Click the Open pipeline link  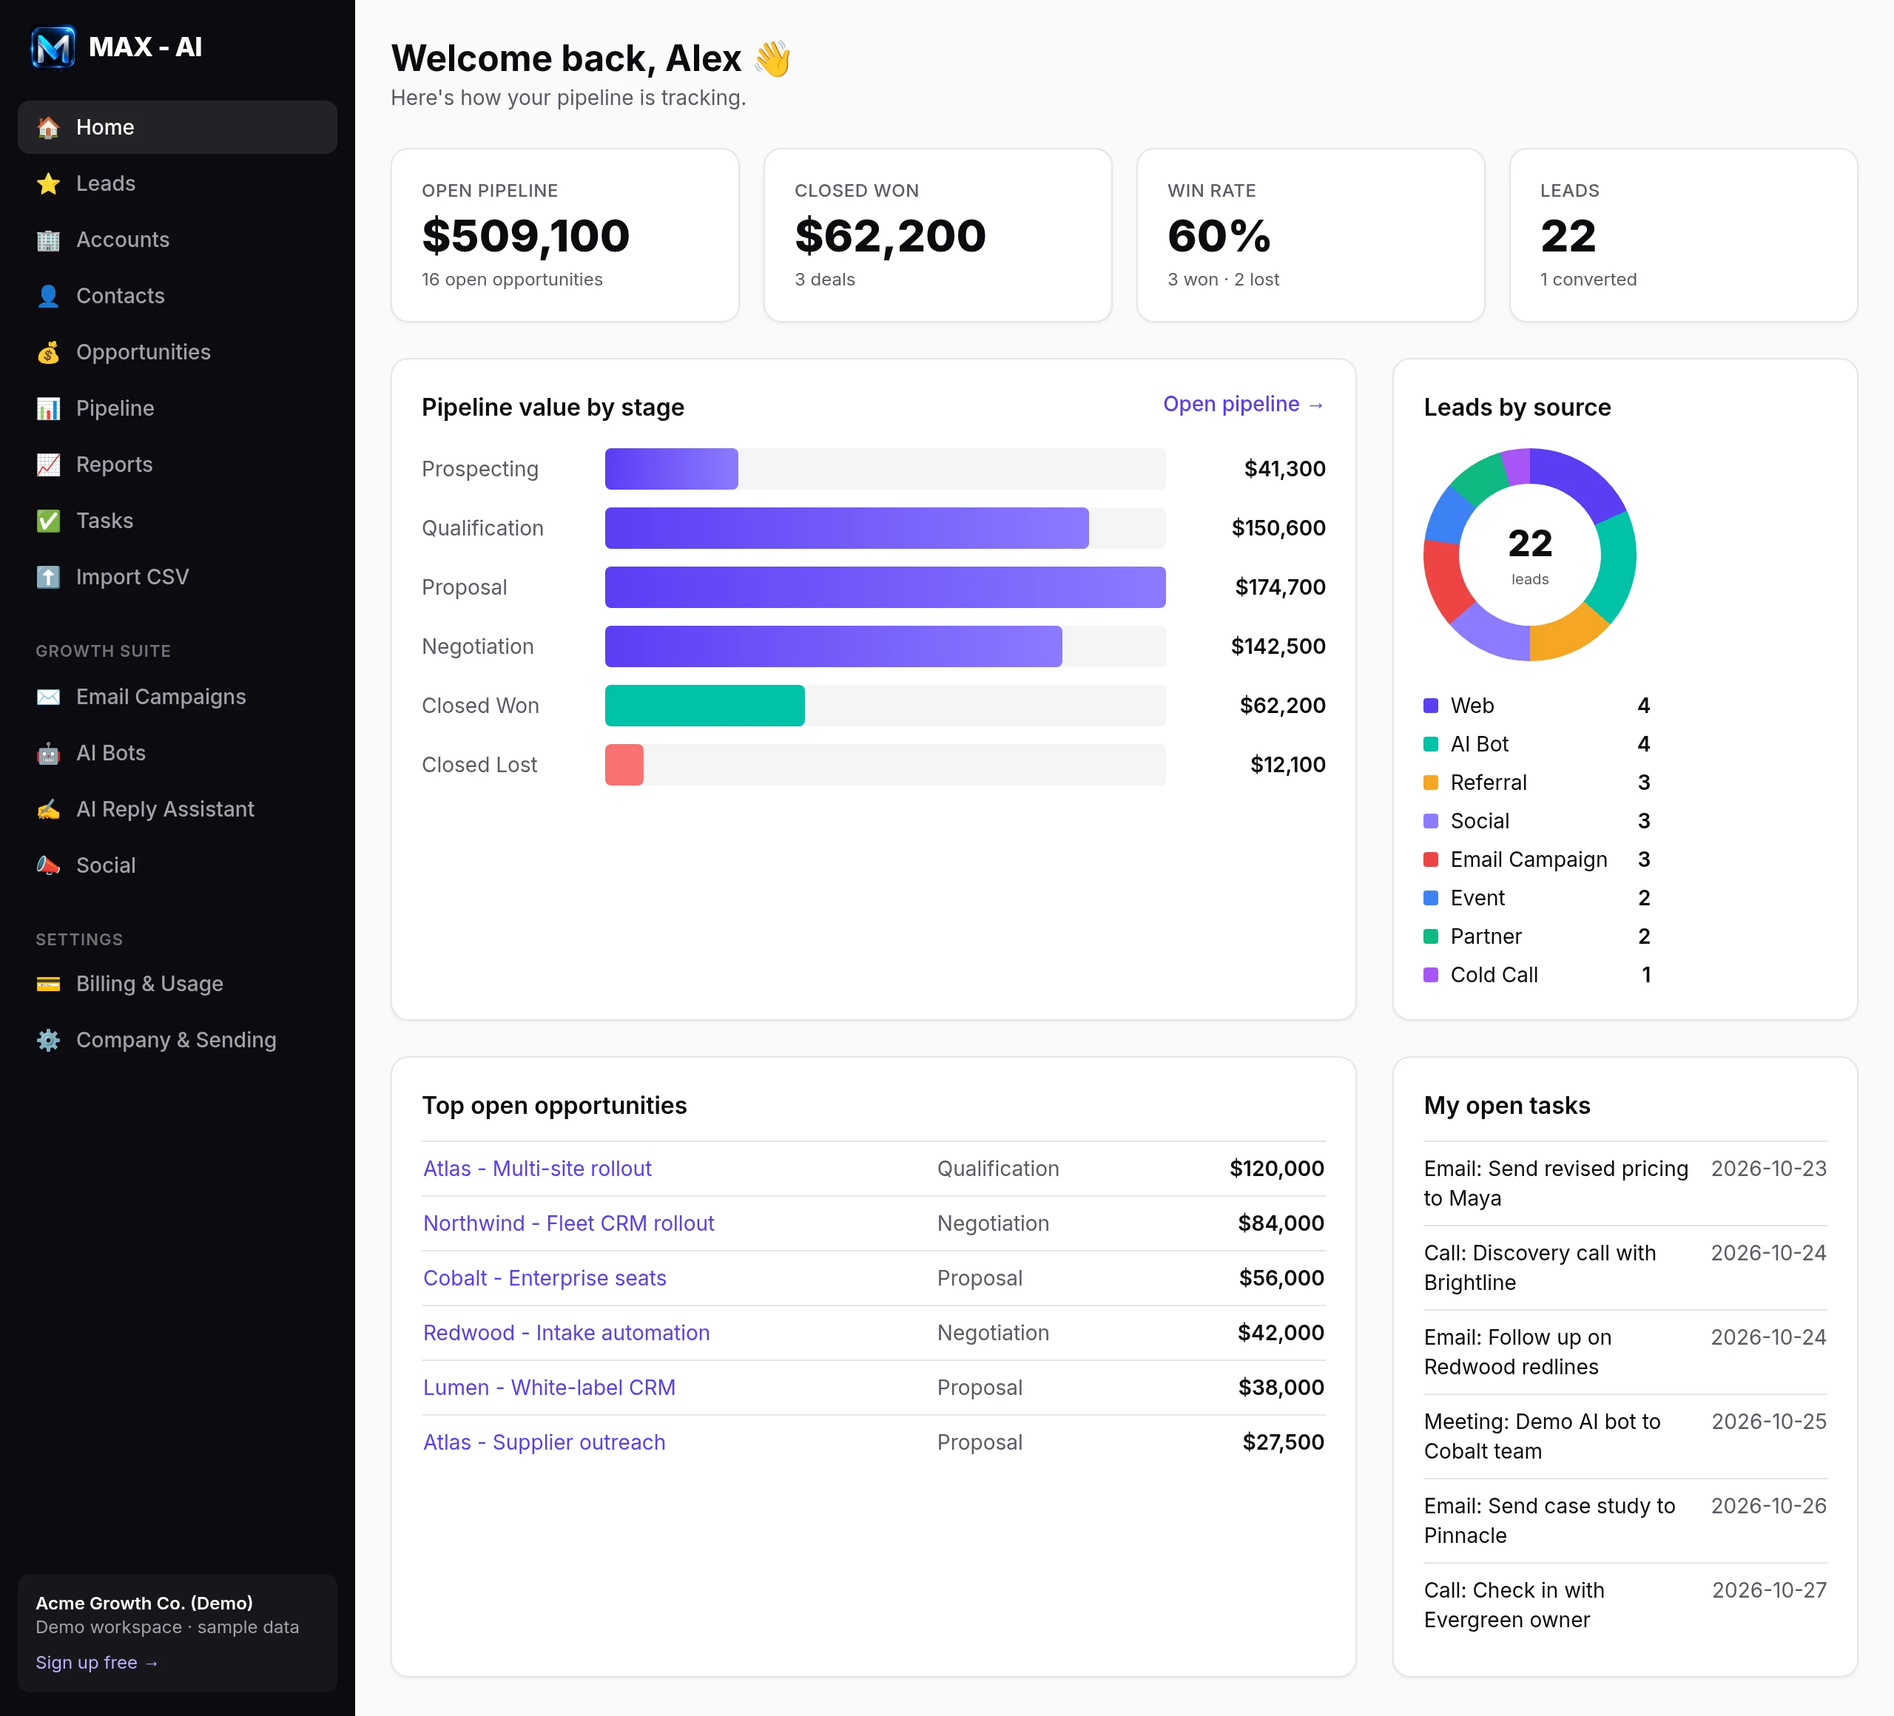click(1244, 404)
